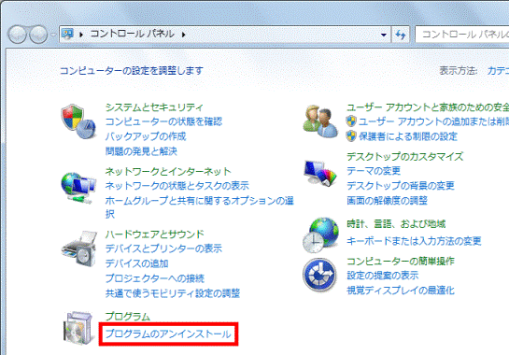Open デバイスの追加 link
Screen dimensions: 509x355
point(136,263)
